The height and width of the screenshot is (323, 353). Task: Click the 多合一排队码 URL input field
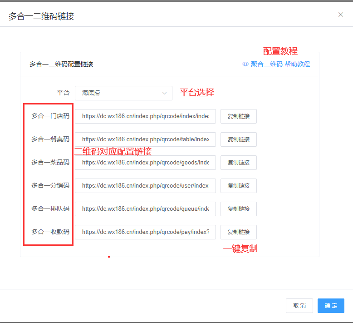click(146, 209)
